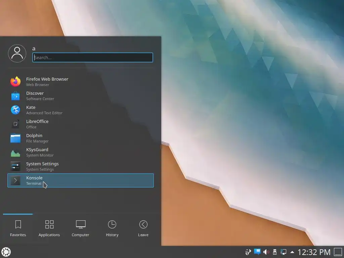Launch Firefox Web Browser from favorites

81,82
